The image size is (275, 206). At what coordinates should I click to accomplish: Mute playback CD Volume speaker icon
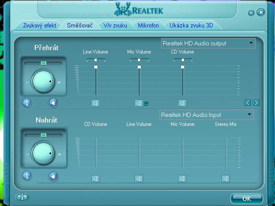(182, 103)
